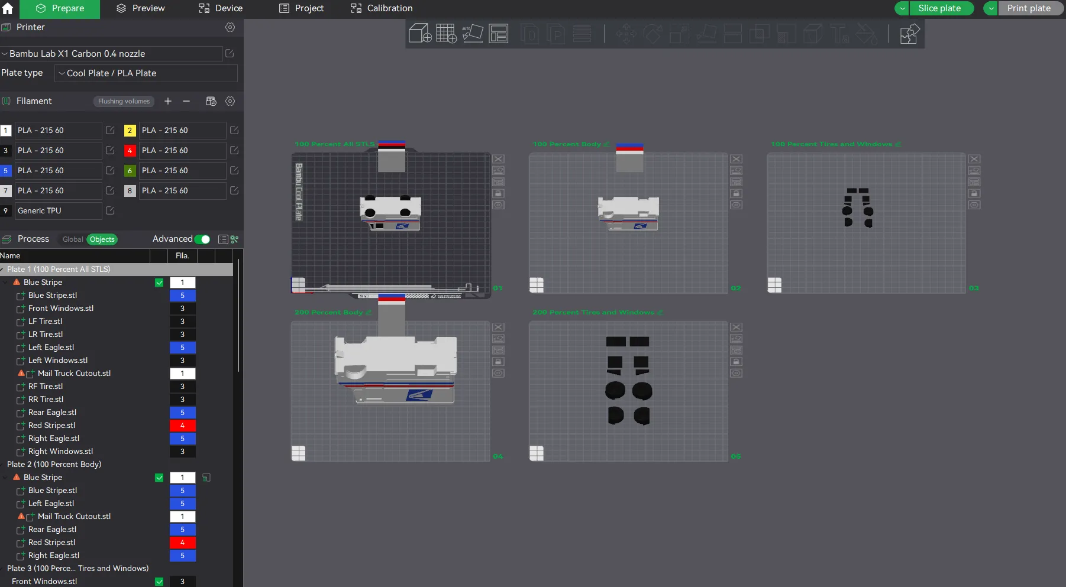Open the Plate type dropdown

click(x=146, y=73)
